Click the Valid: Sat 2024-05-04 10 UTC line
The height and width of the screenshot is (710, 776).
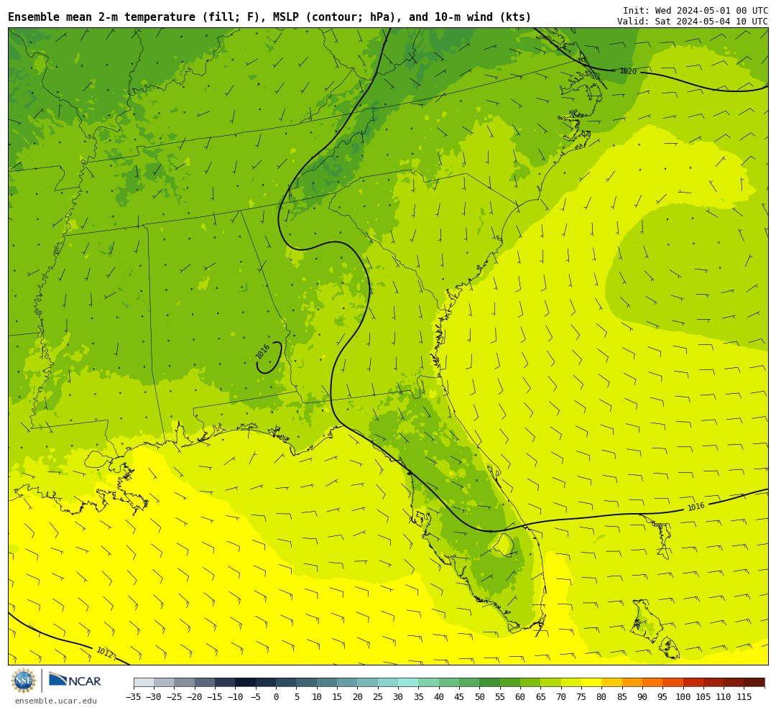(x=693, y=22)
